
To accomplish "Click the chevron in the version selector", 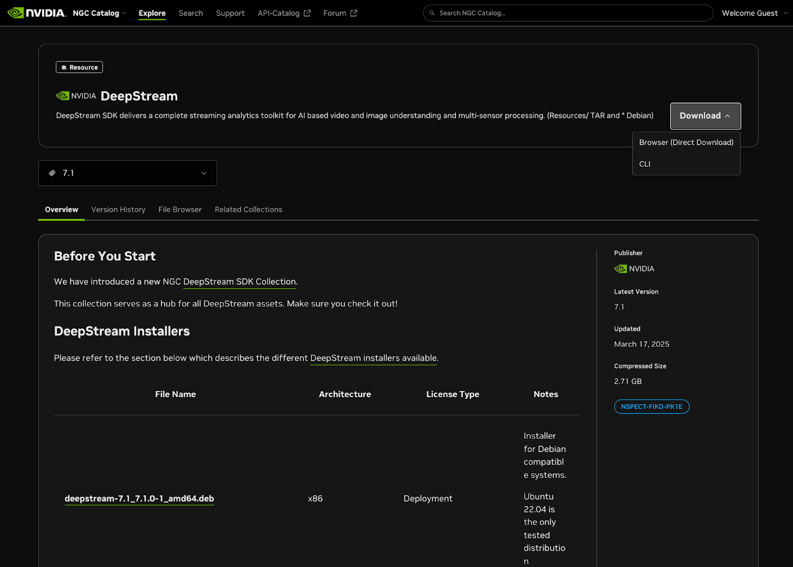I will (204, 173).
